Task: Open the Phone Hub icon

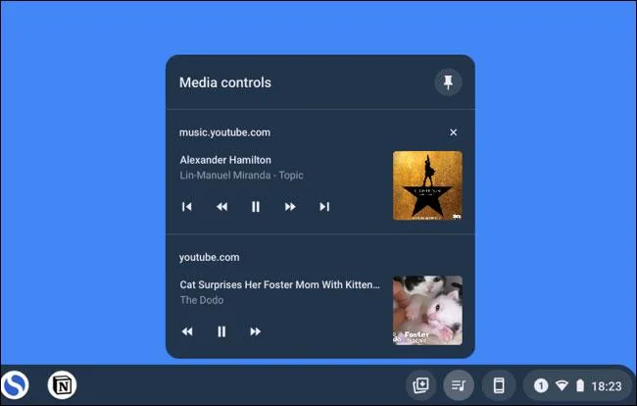Action: pos(499,384)
